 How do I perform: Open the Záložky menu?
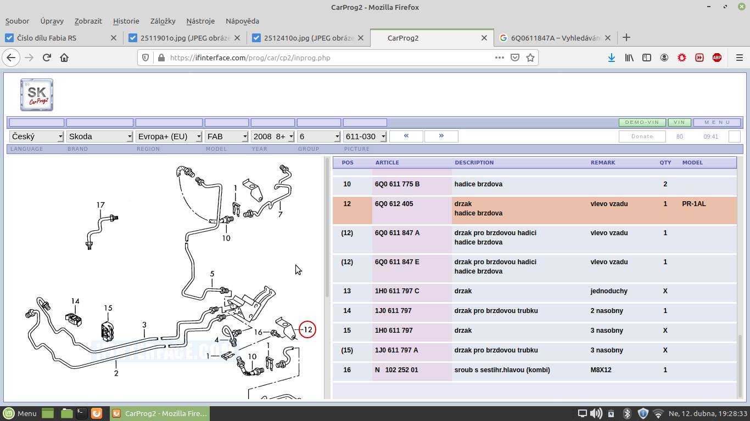pos(163,21)
